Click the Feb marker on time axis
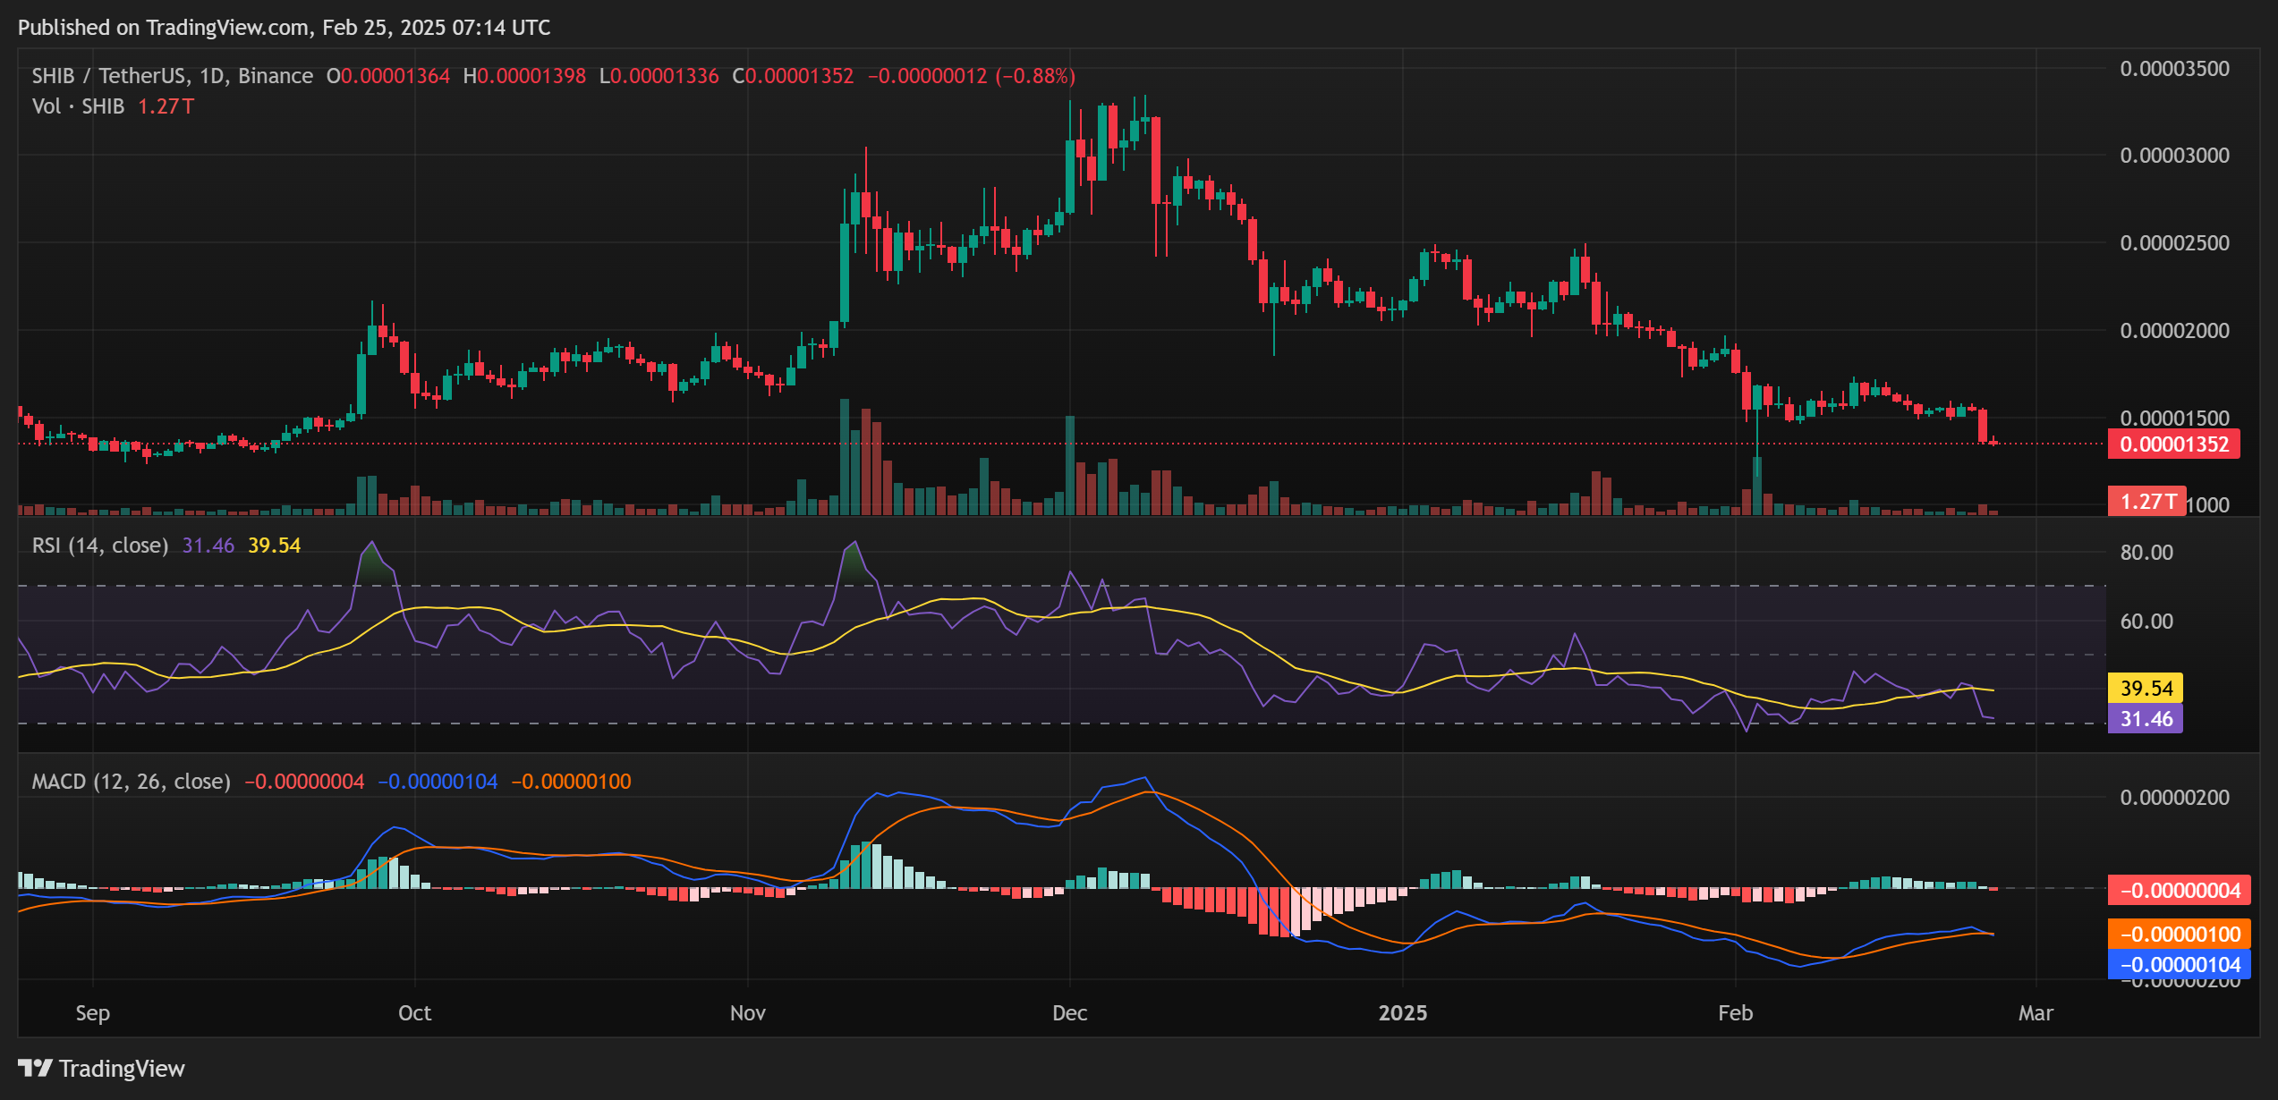 (x=1735, y=1013)
